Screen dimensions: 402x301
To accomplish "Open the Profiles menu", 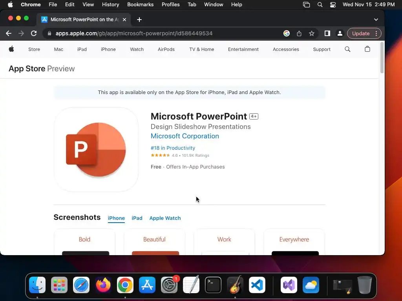I will pos(170,5).
